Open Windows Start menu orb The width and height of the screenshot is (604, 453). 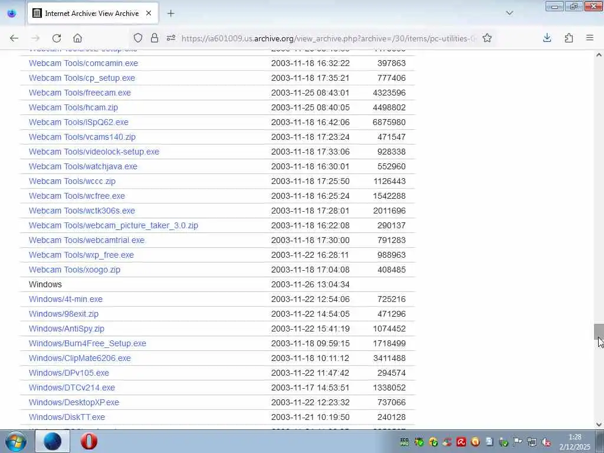pos(16,441)
